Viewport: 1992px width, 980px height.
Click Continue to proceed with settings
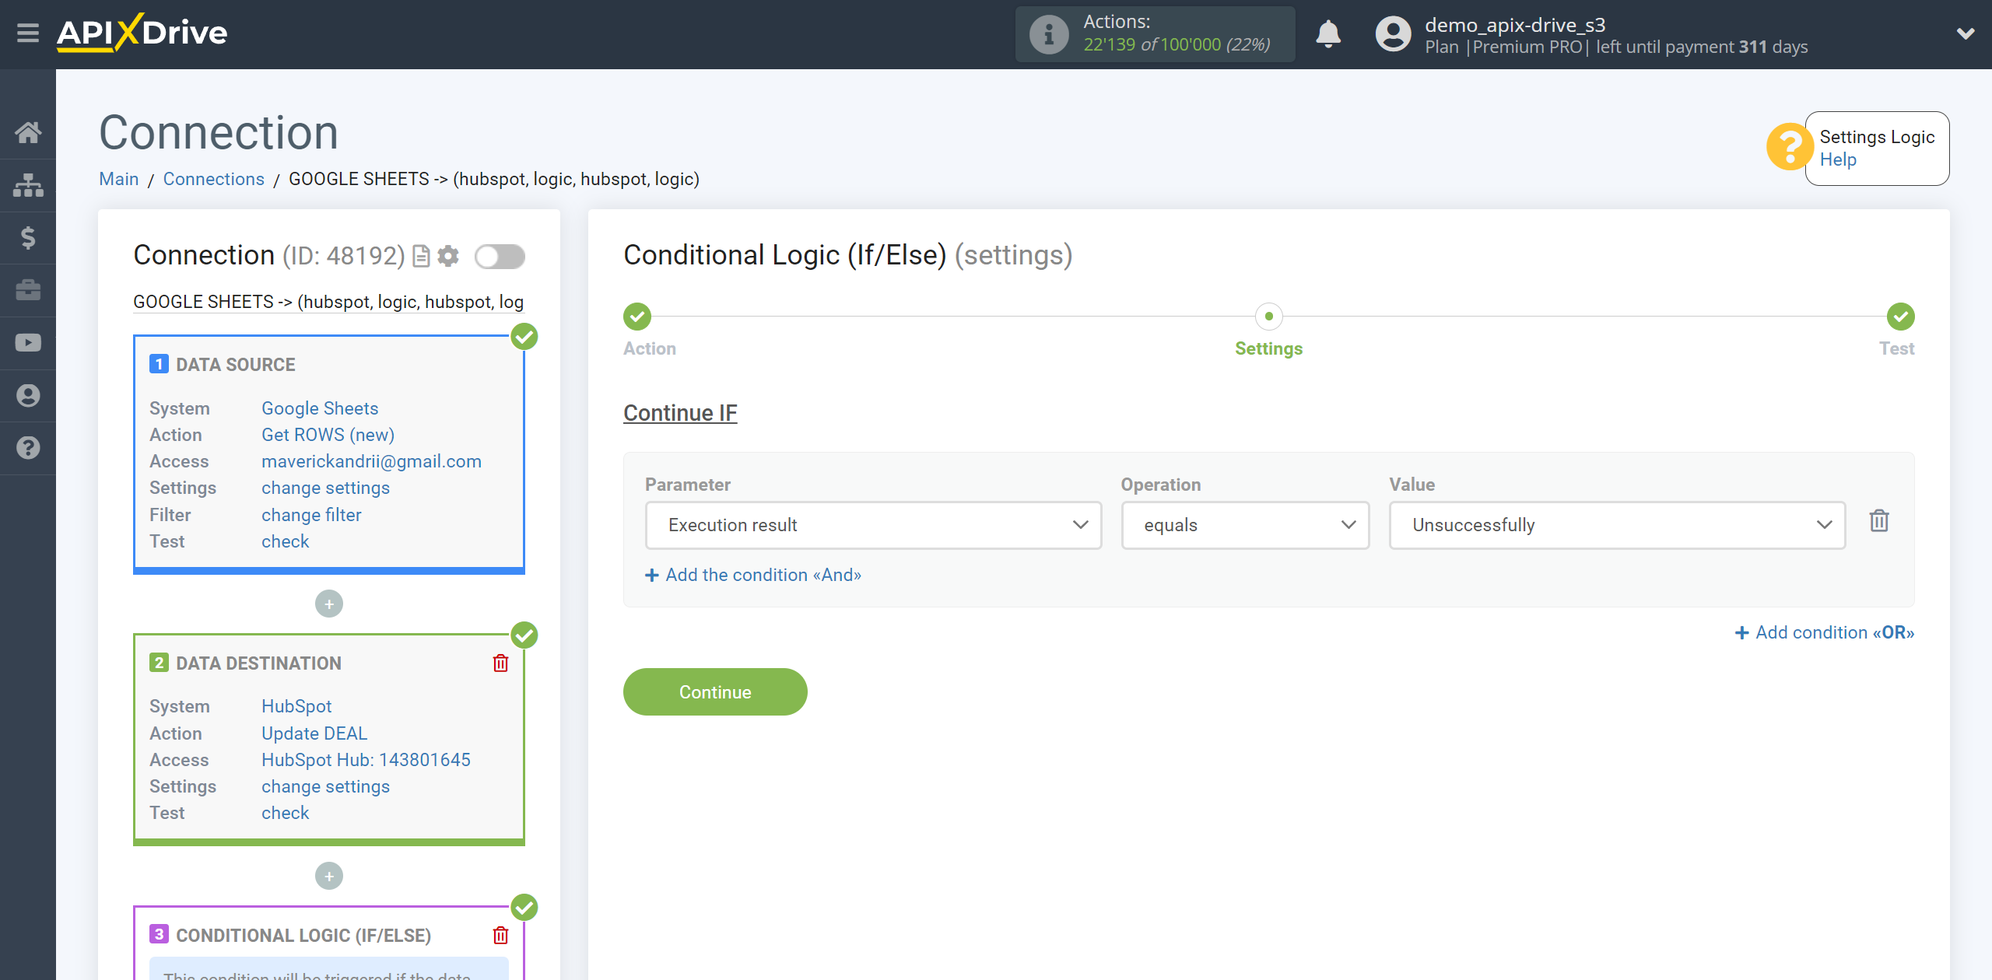715,691
